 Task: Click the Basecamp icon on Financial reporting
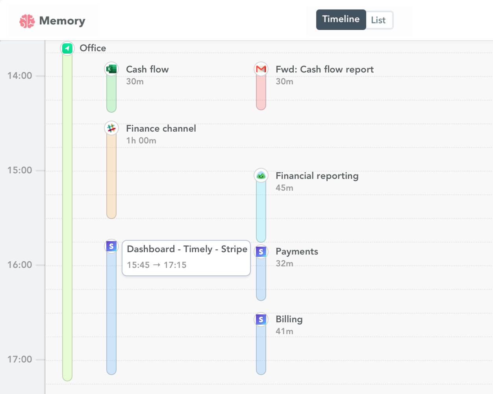(x=261, y=175)
